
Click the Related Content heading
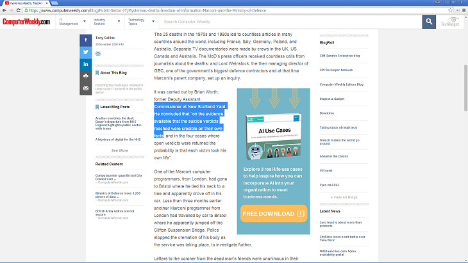(109, 164)
